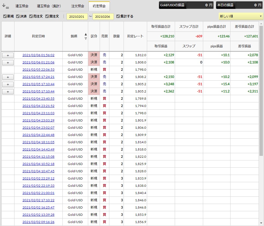This screenshot has width=264, height=226.
Task: Open trade link 2021/02/06 01:56:02
Action: 38,55
